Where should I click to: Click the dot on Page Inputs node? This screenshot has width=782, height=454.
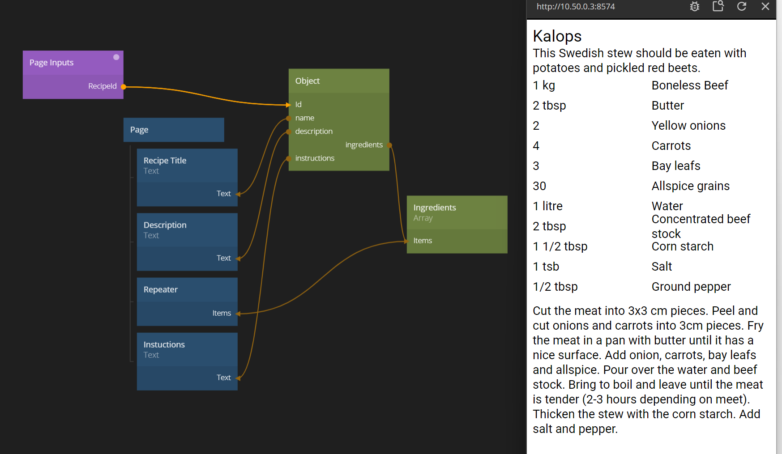pyautogui.click(x=116, y=57)
